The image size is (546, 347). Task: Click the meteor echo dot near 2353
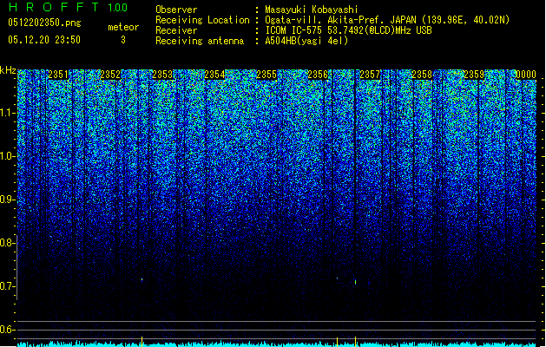click(142, 279)
